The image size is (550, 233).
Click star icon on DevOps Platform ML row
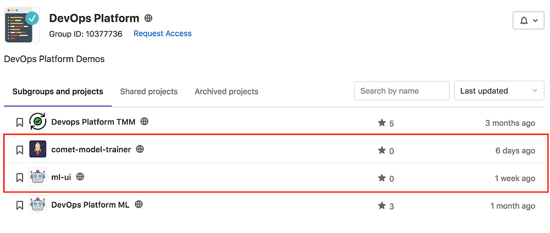382,206
